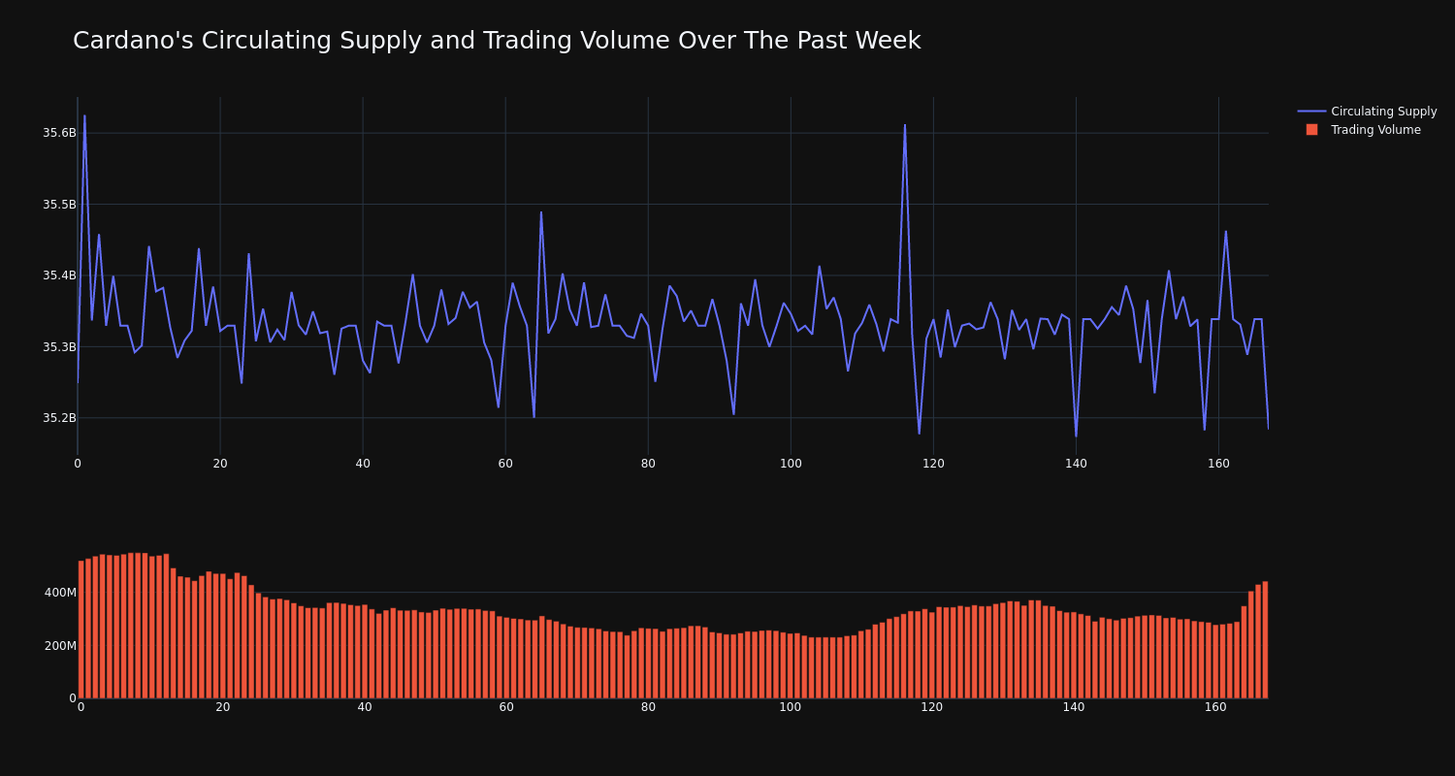
Task: Click the 140 x-axis tick on supply chart
Action: [x=1076, y=464]
